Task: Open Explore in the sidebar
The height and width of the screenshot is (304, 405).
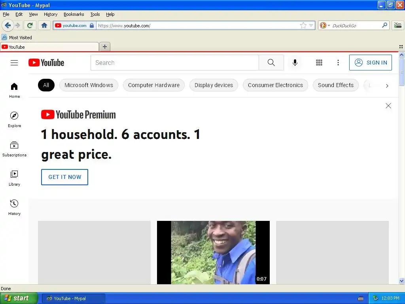Action: click(x=14, y=120)
